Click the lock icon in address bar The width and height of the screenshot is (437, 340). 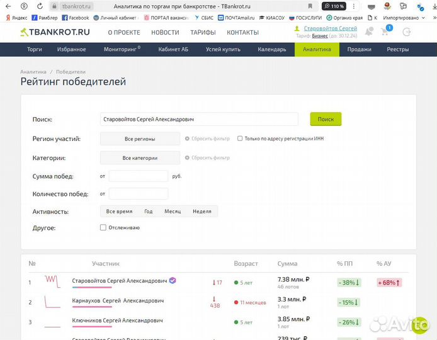(x=54, y=6)
